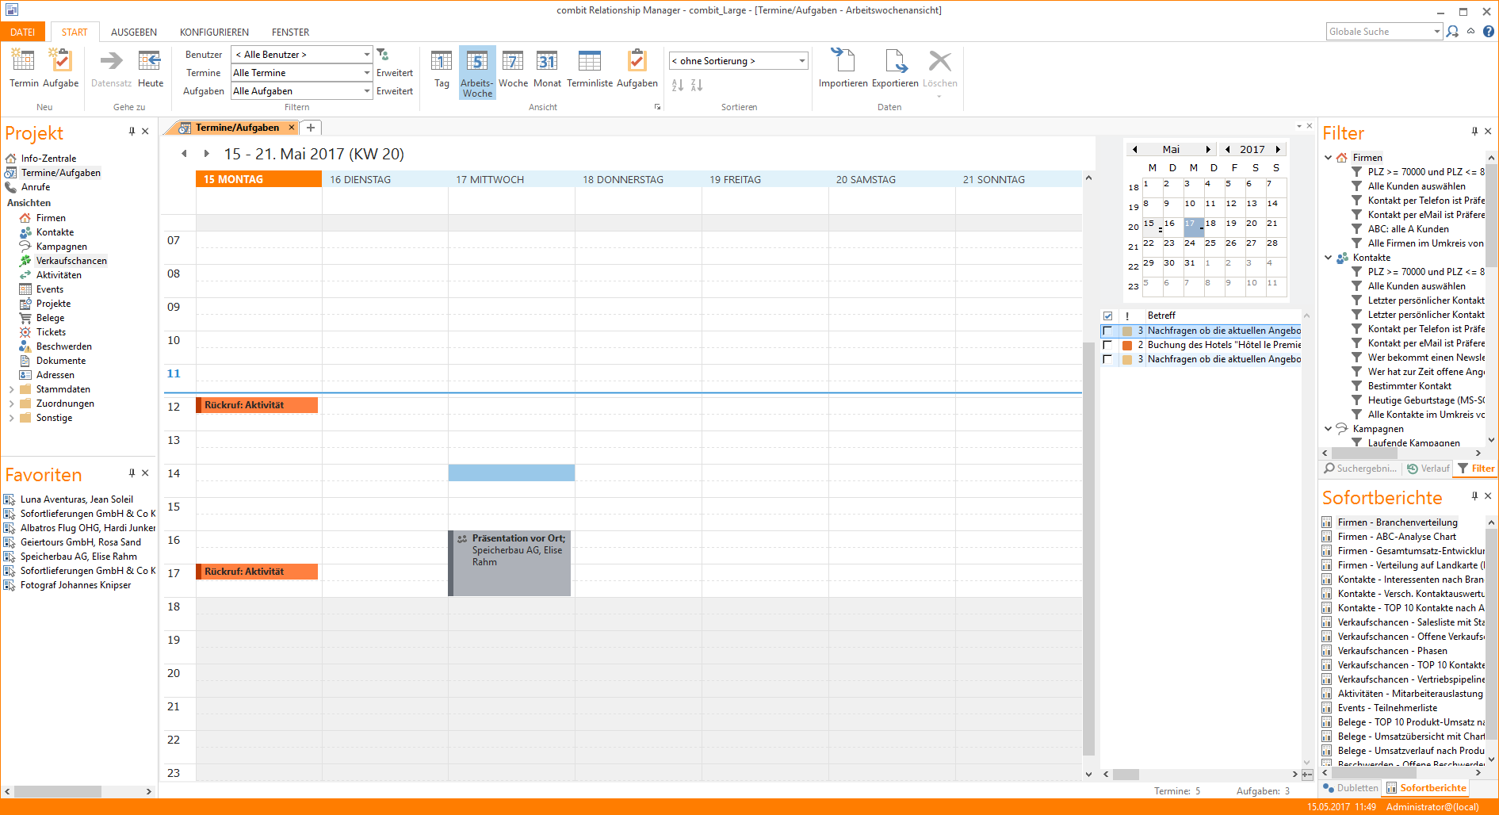Viewport: 1499px width, 815px height.
Task: Open the ohne Sortierung dropdown
Action: [x=801, y=61]
